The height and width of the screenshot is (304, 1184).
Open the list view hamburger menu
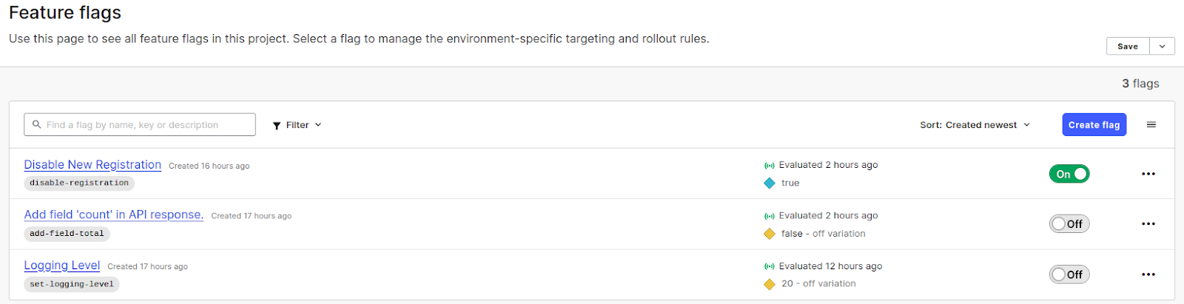pyautogui.click(x=1151, y=125)
